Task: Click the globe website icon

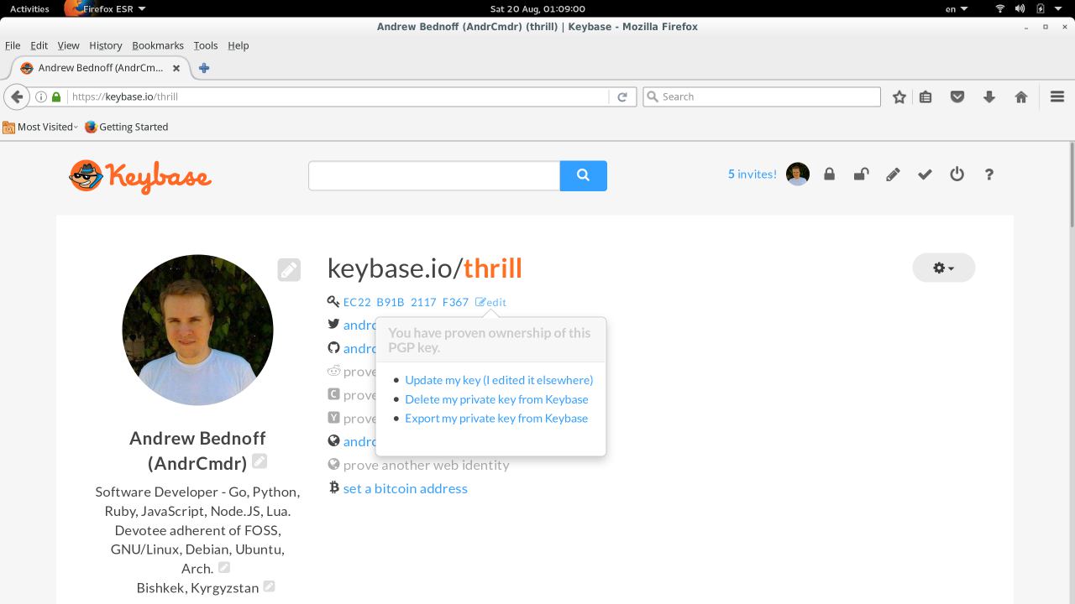Action: pos(333,441)
